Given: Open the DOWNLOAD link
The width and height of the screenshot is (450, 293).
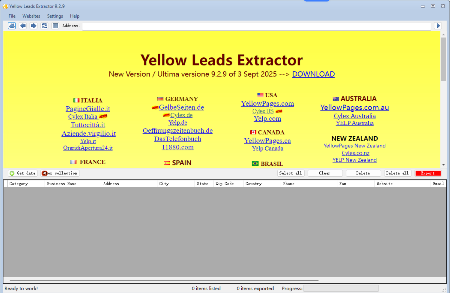Looking at the screenshot, I should (313, 74).
